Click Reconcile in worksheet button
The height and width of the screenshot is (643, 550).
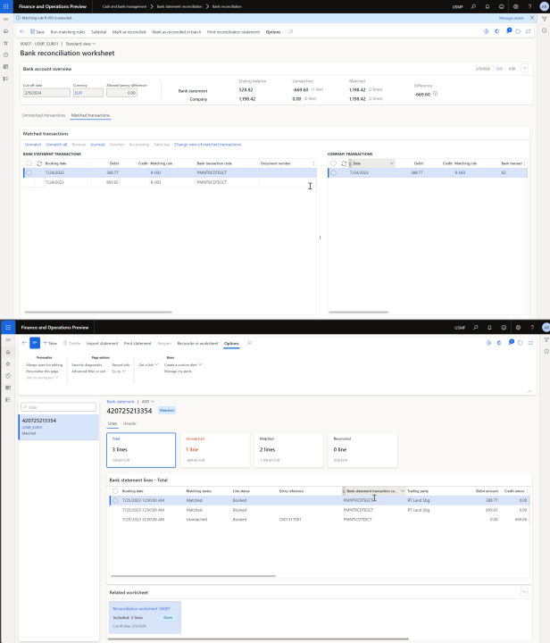(197, 343)
